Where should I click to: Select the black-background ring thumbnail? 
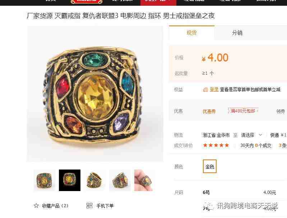point(70,180)
